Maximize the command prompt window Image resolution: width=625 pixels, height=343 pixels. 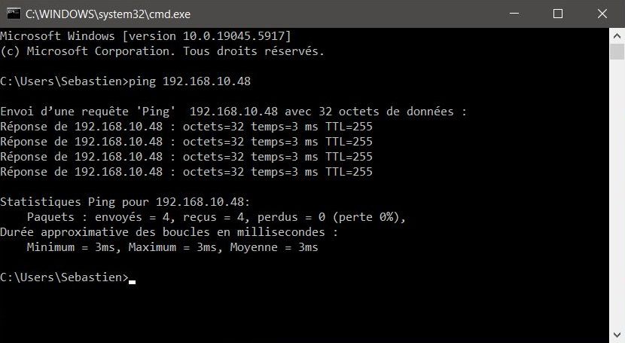click(558, 14)
